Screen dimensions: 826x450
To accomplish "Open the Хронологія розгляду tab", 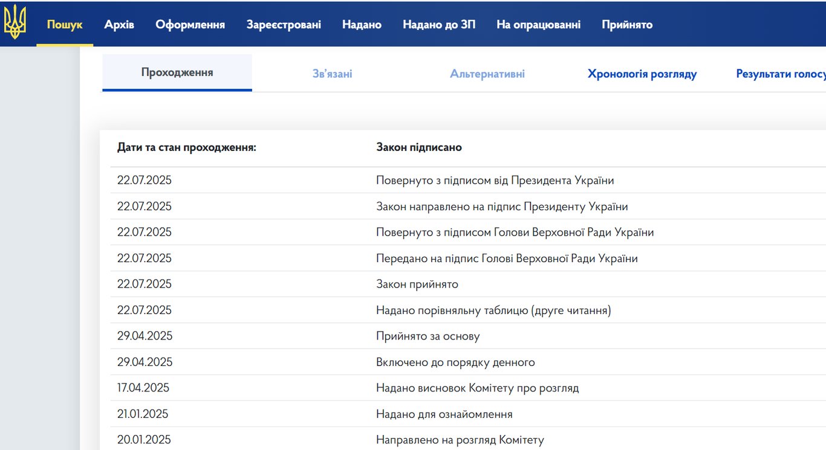I will point(642,73).
